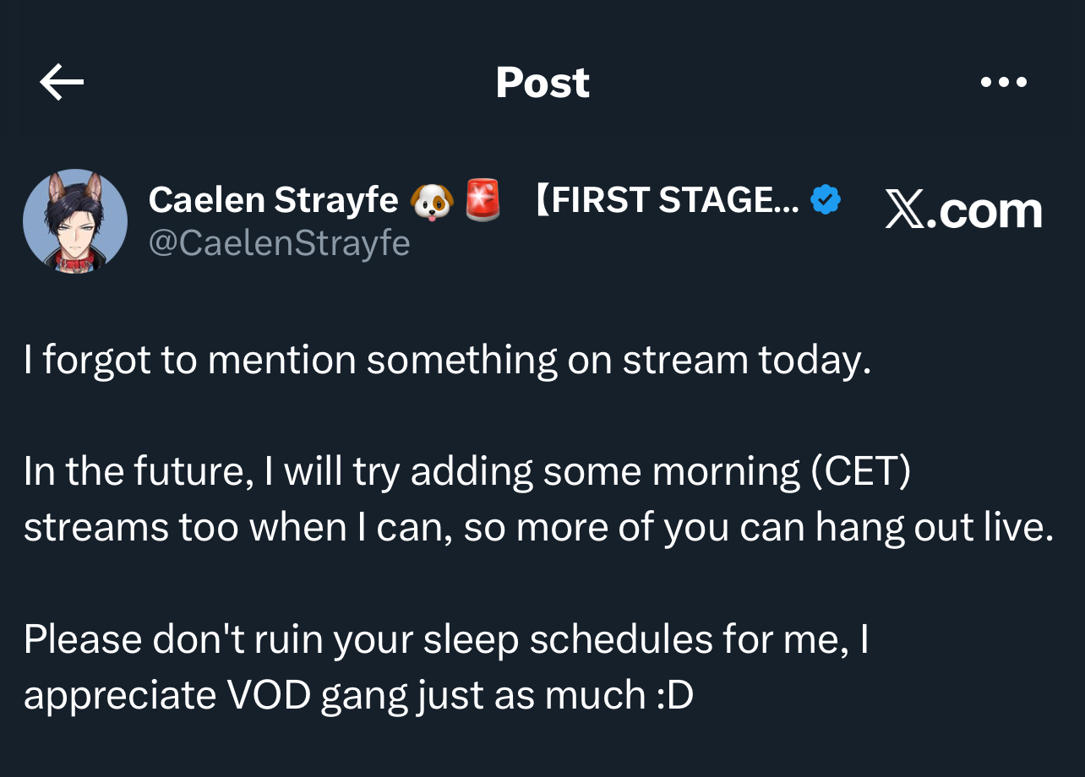Click the line "I forgot to mention something"
Viewport: 1085px width, 777px height.
tap(446, 361)
